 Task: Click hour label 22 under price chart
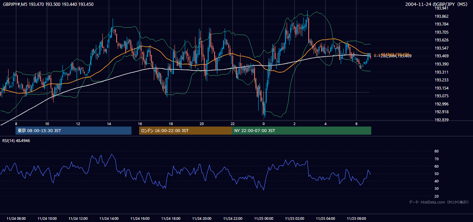pos(232,124)
